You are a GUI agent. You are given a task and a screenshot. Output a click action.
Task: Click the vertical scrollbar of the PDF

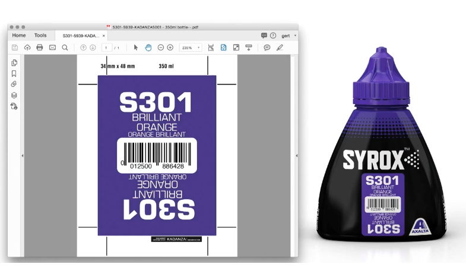coord(293,156)
